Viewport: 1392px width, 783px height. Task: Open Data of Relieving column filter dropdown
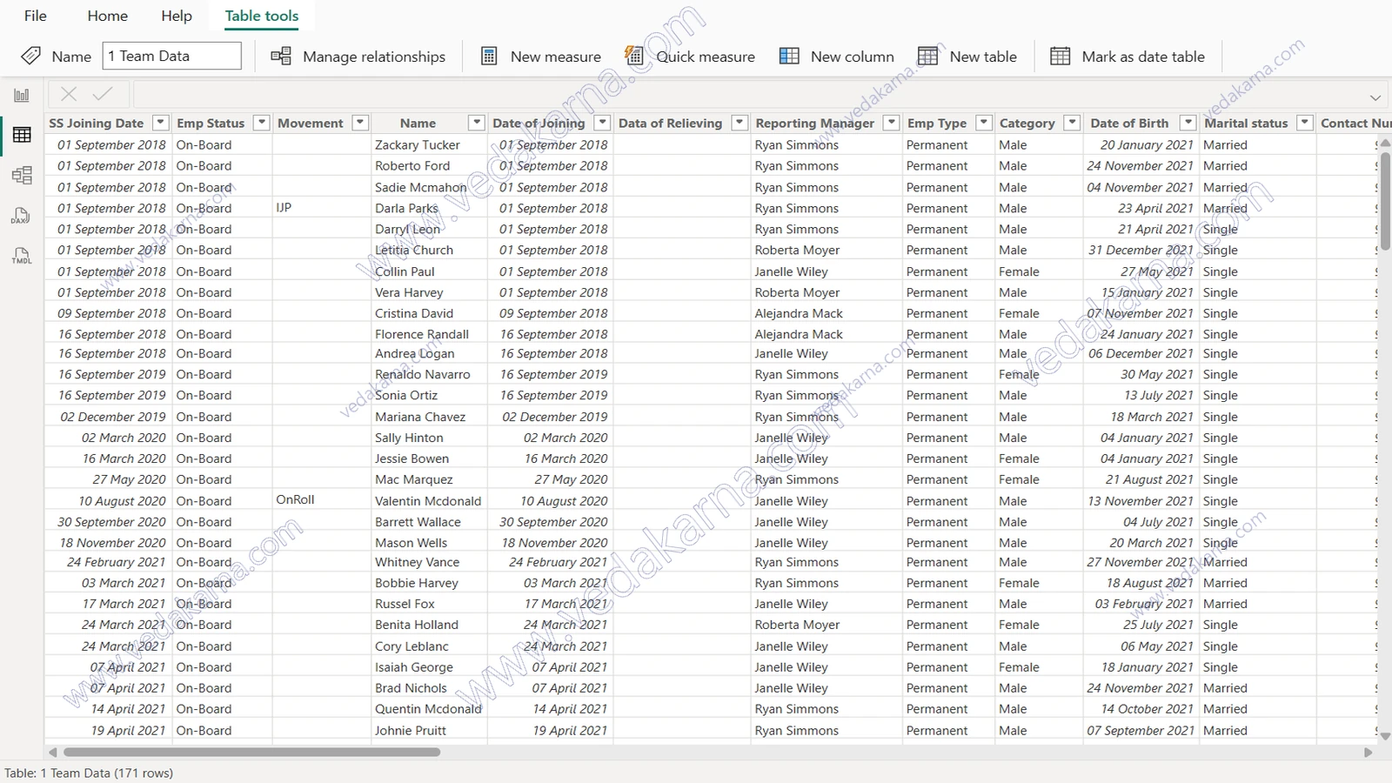739,123
